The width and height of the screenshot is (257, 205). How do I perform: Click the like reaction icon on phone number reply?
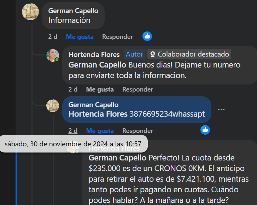tap(205, 130)
